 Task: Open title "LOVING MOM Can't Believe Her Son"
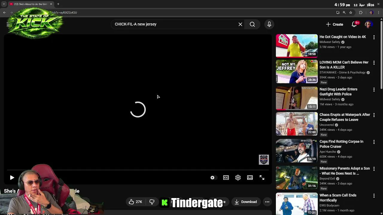(x=344, y=65)
